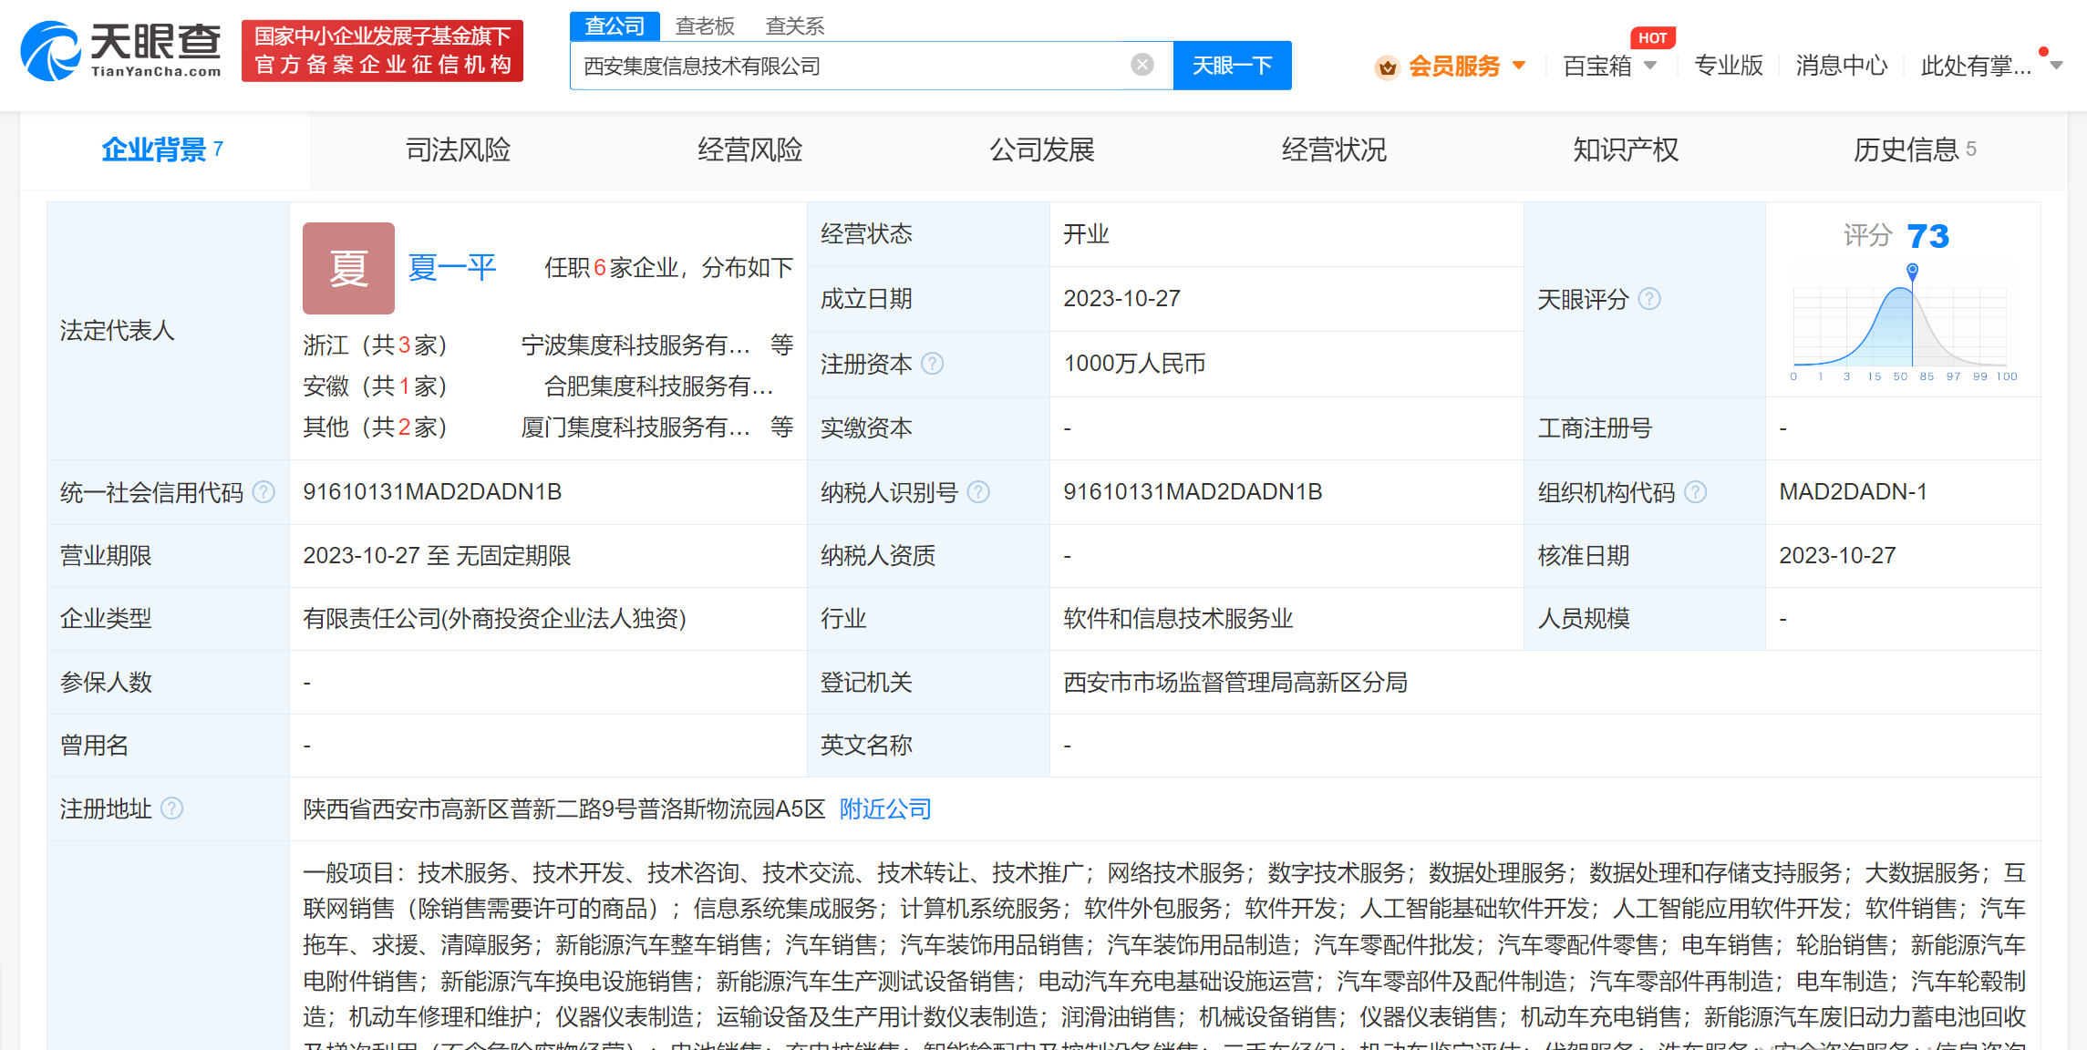Click help icon next to 天眼评分

(x=1649, y=299)
